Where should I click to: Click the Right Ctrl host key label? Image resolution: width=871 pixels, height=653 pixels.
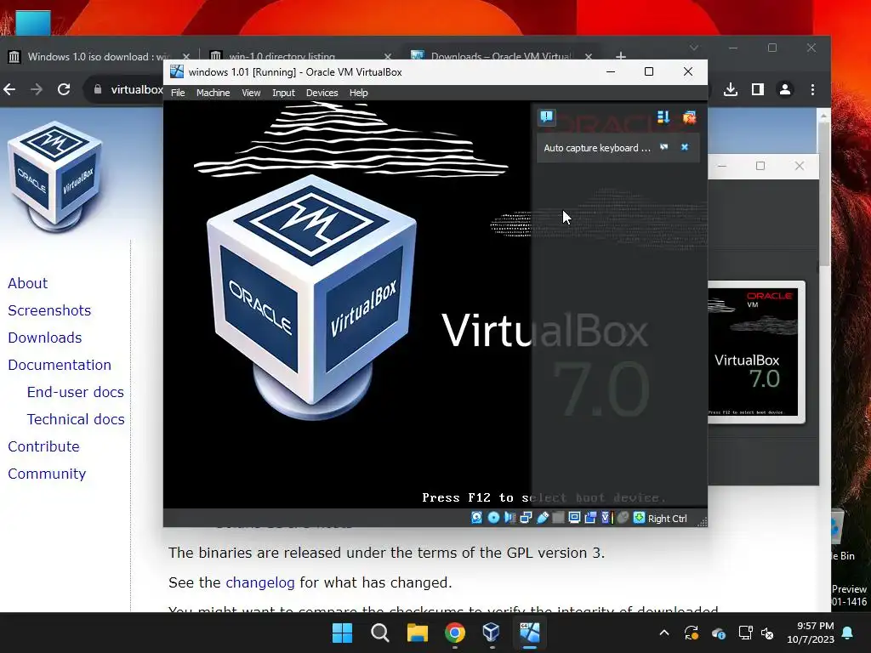(x=667, y=519)
